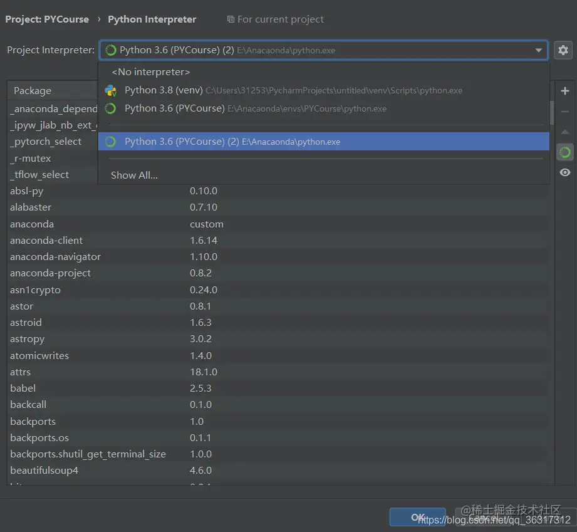The height and width of the screenshot is (532, 577).
Task: Select the astor package row
Action: tap(279, 306)
